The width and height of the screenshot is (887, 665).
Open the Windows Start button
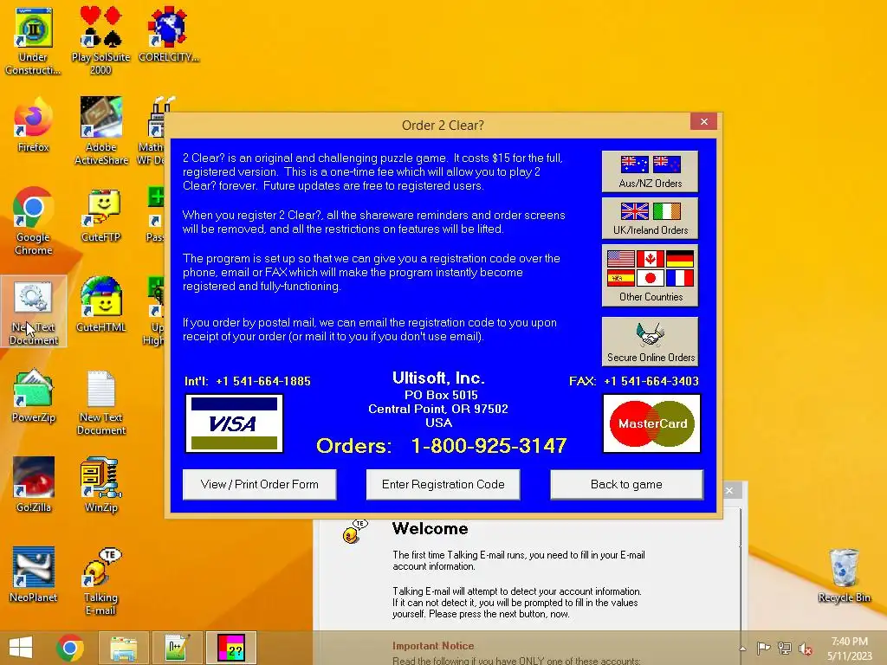pyautogui.click(x=21, y=648)
